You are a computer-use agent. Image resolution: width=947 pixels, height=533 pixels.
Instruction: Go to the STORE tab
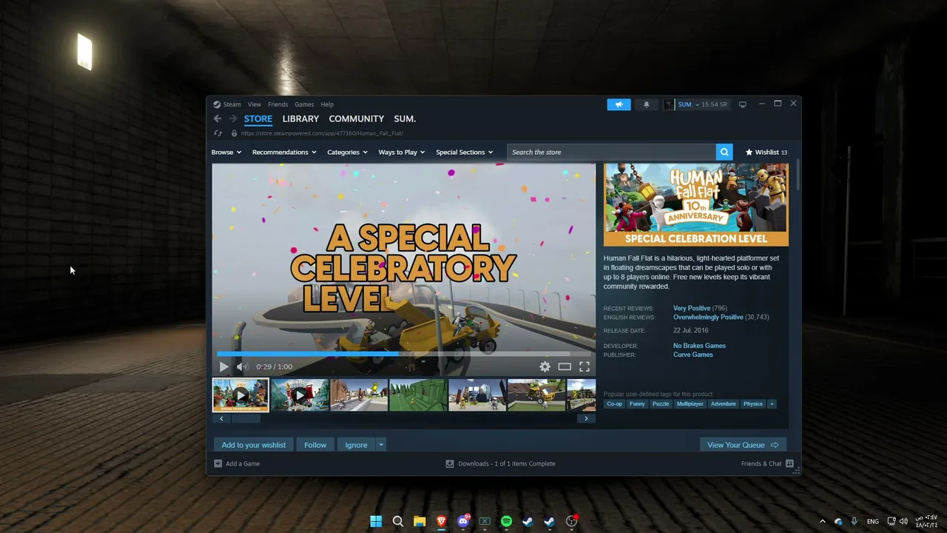click(x=258, y=118)
